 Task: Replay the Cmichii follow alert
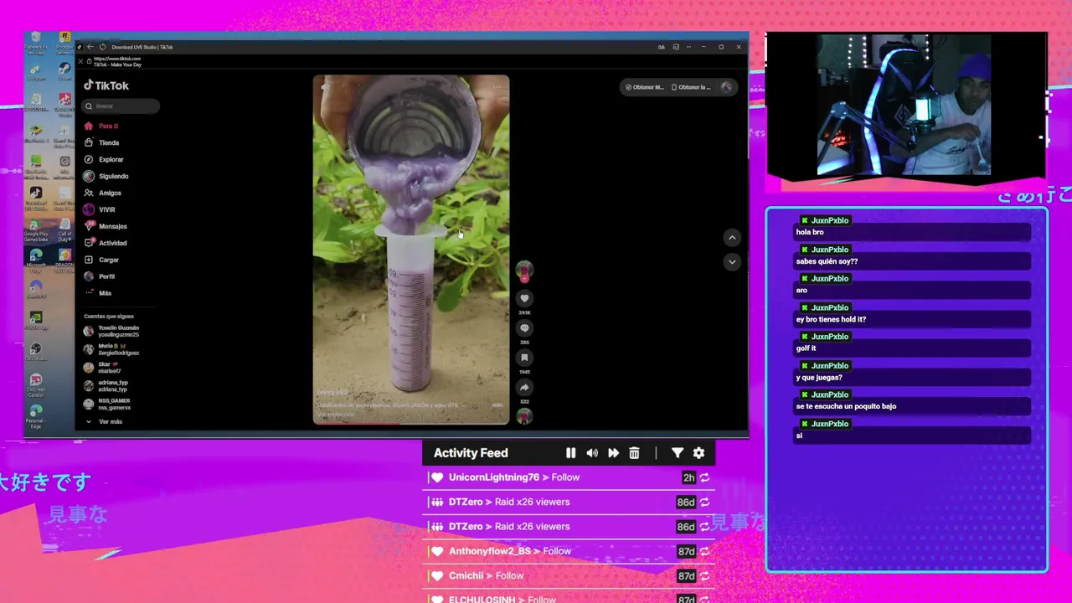point(704,575)
